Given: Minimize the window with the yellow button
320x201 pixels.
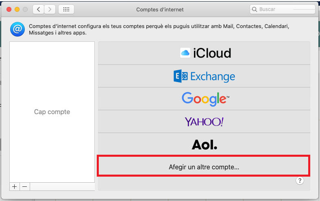Looking at the screenshot, I should [17, 9].
